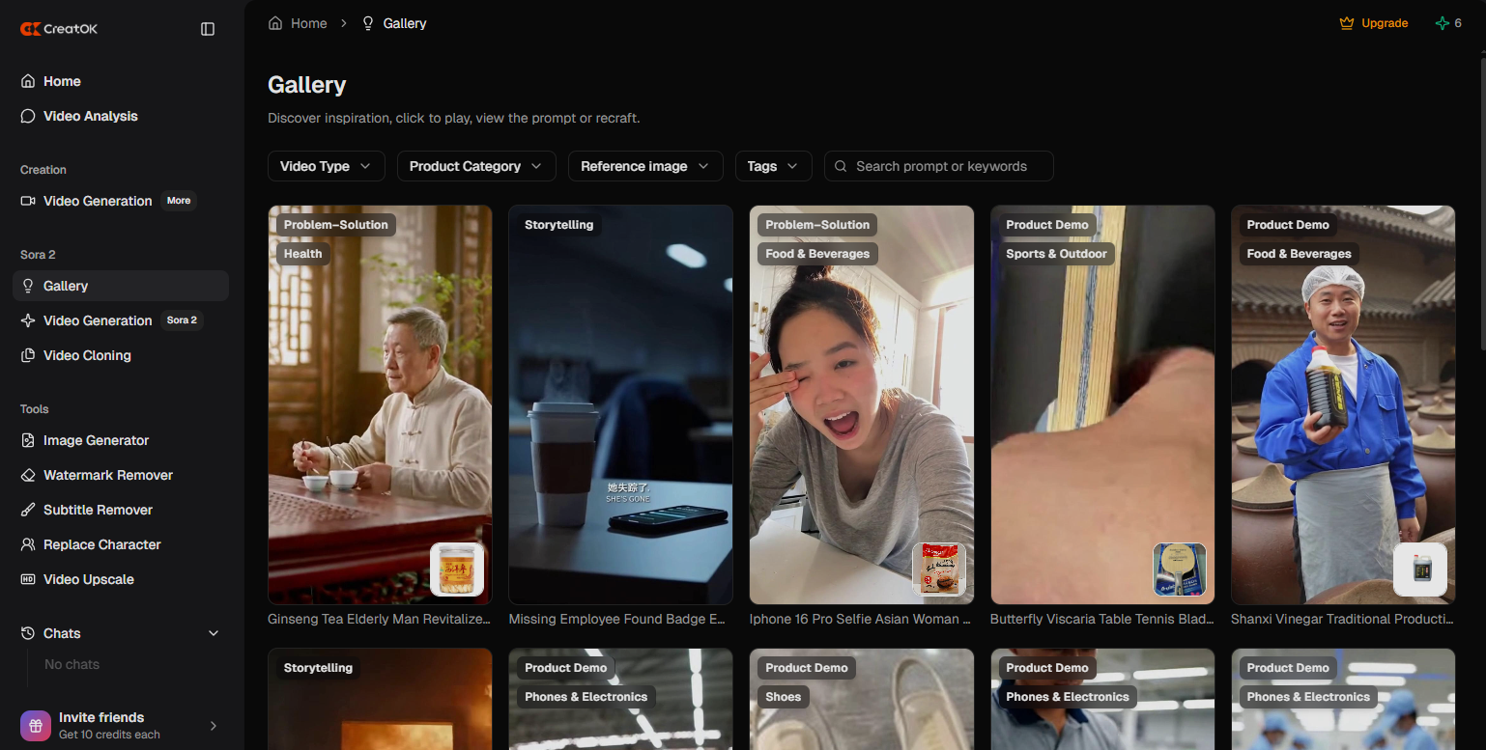Play the Shanxi Vinegar video thumbnail
The width and height of the screenshot is (1486, 750).
point(1342,405)
